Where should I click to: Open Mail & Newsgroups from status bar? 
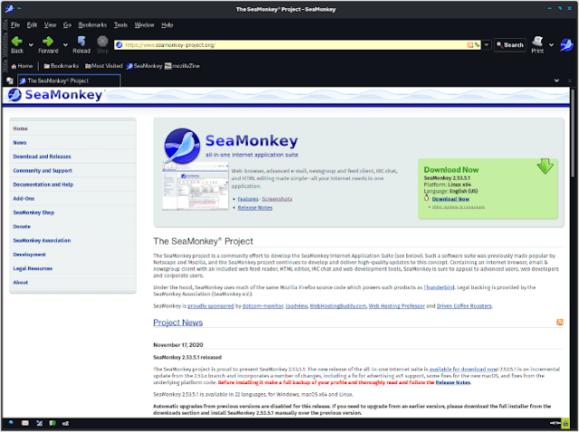point(24,423)
